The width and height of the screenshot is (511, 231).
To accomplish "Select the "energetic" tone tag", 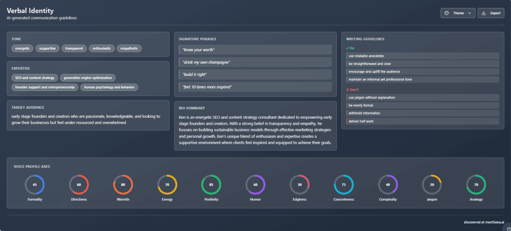I will coord(22,48).
